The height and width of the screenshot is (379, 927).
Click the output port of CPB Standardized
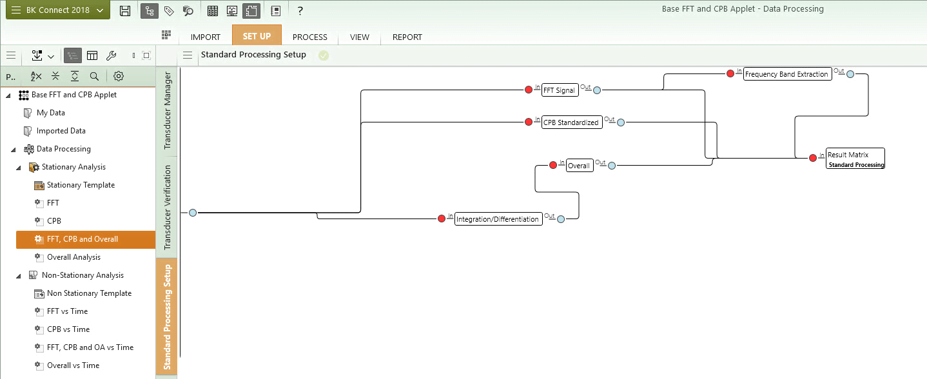pos(621,122)
